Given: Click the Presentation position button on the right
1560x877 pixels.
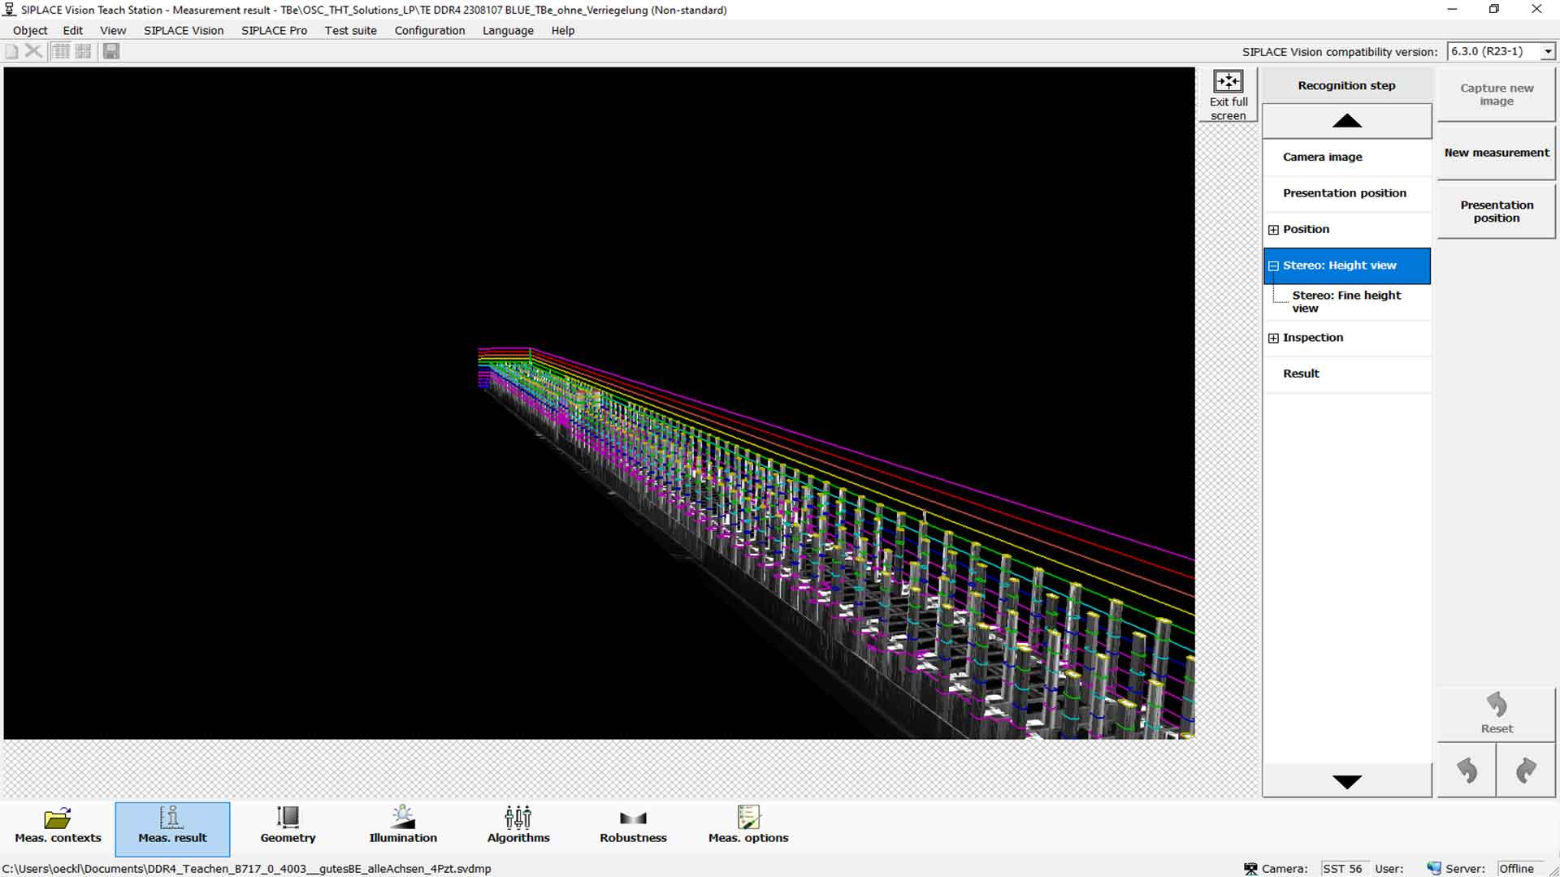Looking at the screenshot, I should pos(1496,211).
